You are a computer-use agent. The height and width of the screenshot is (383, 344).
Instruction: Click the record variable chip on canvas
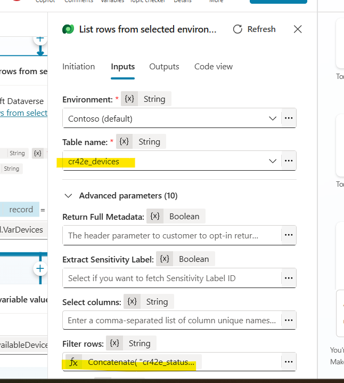click(x=21, y=210)
